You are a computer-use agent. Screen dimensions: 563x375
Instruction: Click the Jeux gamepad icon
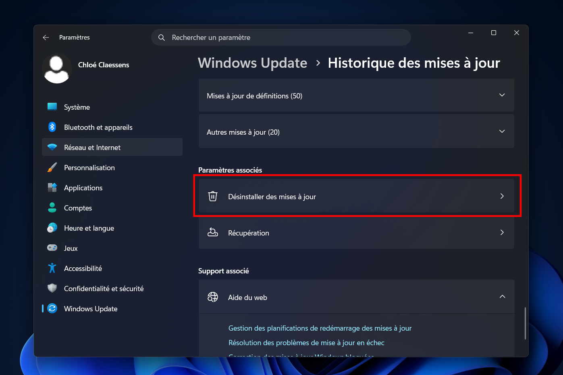click(x=52, y=248)
